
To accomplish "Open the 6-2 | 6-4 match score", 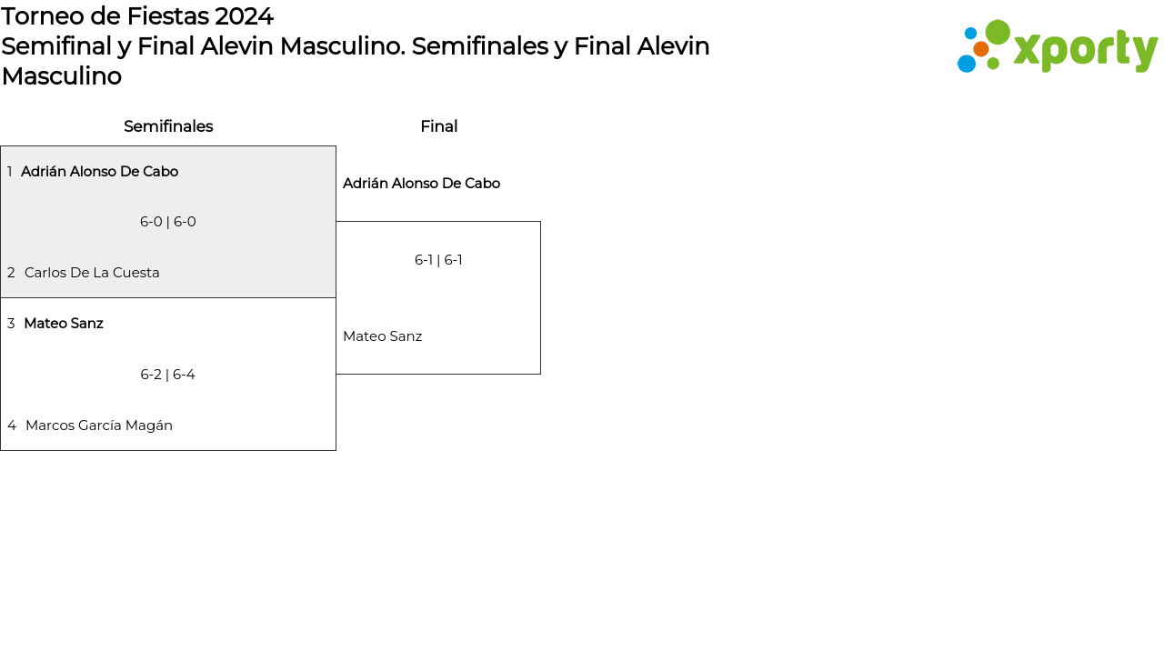I will pos(168,375).
